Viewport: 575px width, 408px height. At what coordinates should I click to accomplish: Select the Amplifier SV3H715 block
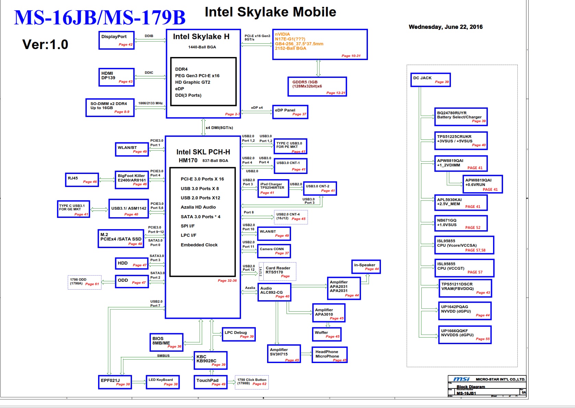click(284, 354)
